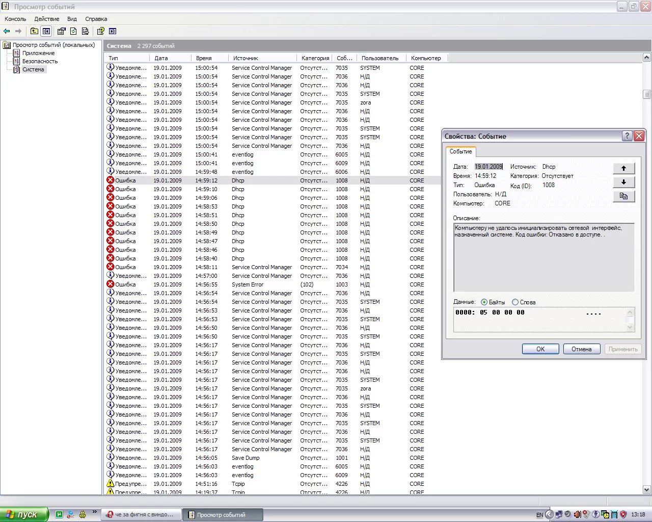Click OK in the event properties dialog
This screenshot has width=652, height=522.
click(540, 349)
